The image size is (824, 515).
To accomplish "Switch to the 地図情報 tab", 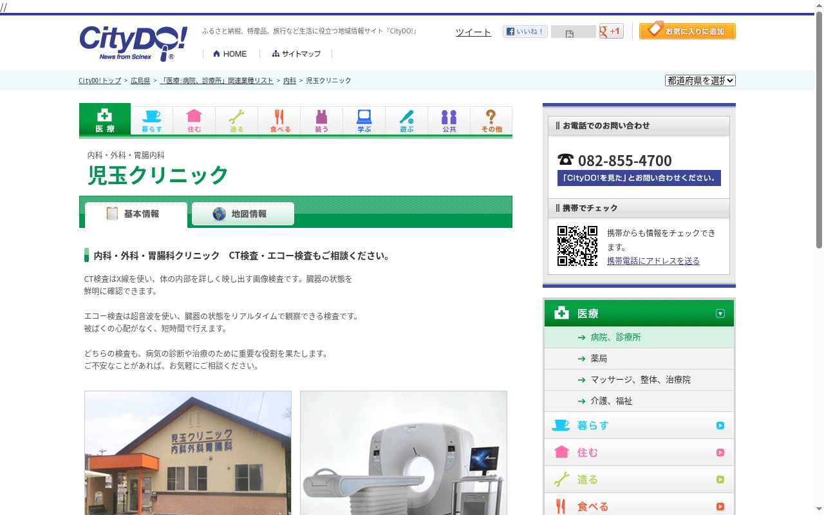I will tap(243, 214).
